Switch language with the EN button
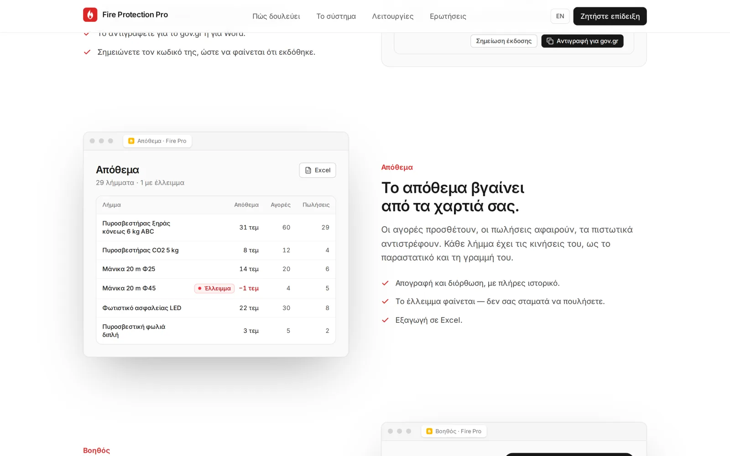This screenshot has width=730, height=456. 560,16
